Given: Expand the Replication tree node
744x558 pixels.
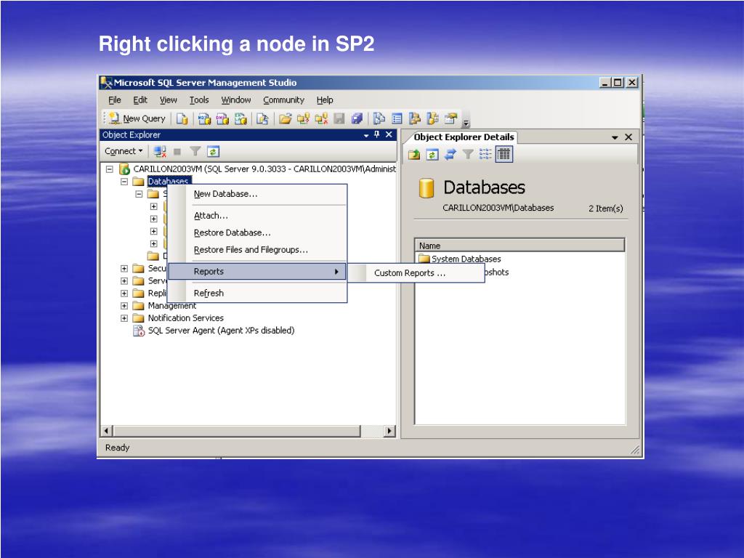Looking at the screenshot, I should point(124,294).
